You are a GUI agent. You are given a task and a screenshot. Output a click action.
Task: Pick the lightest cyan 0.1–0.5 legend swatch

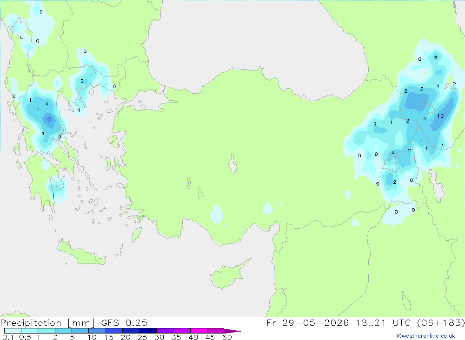(x=13, y=331)
